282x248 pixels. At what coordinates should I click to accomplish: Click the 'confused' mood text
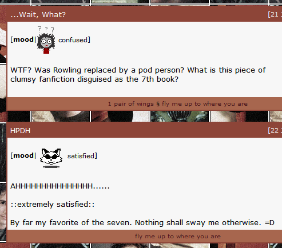pos(73,40)
